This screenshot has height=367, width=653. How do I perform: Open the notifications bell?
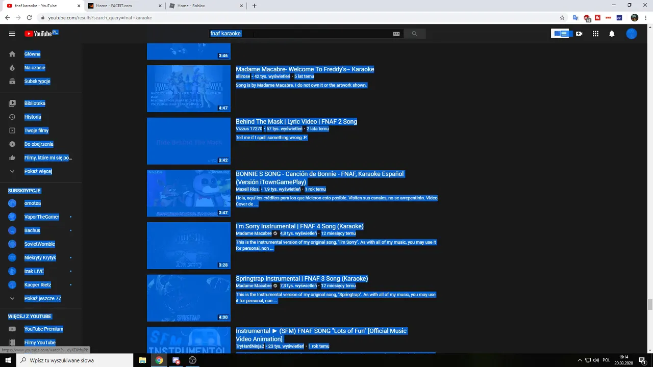[x=612, y=34]
